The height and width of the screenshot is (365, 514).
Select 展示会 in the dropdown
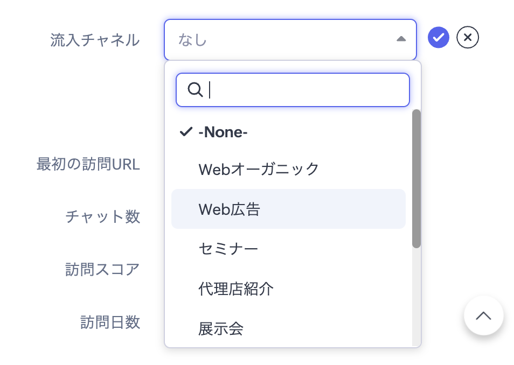coord(221,328)
